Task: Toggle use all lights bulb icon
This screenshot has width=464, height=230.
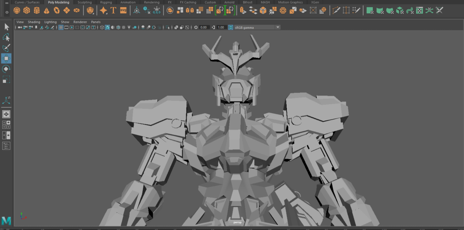Action: [129, 28]
